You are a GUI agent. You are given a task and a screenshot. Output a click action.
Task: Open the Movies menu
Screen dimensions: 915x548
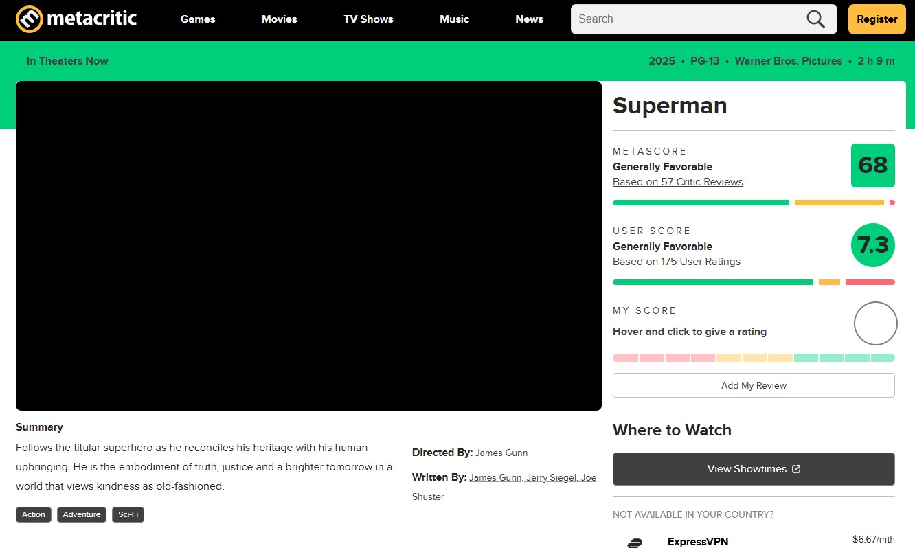click(x=280, y=19)
